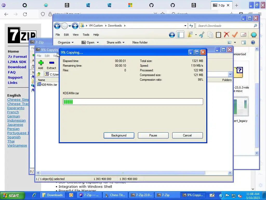
Task: Open the view options dropdown arrow
Action: point(235,42)
